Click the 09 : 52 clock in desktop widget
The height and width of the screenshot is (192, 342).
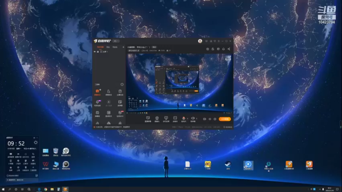[16, 143]
